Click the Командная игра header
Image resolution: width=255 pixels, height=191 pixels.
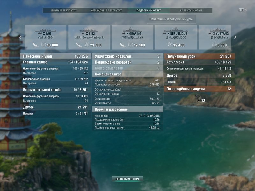point(127,74)
